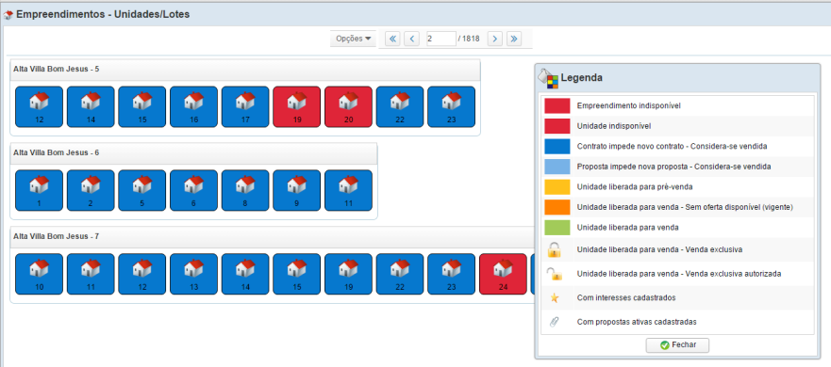Select unit 22 in Alta Villa Bom Jesus - 7

pos(400,274)
